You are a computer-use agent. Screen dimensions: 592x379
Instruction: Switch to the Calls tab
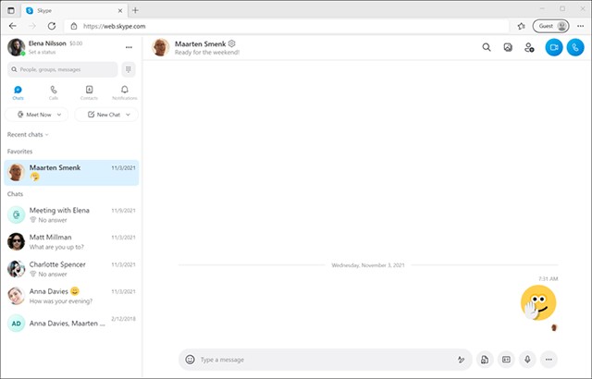coord(54,92)
